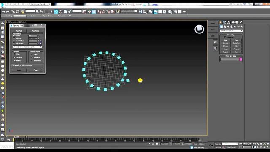Switch to the Create command panel
This screenshot has width=270, height=152.
click(221, 22)
